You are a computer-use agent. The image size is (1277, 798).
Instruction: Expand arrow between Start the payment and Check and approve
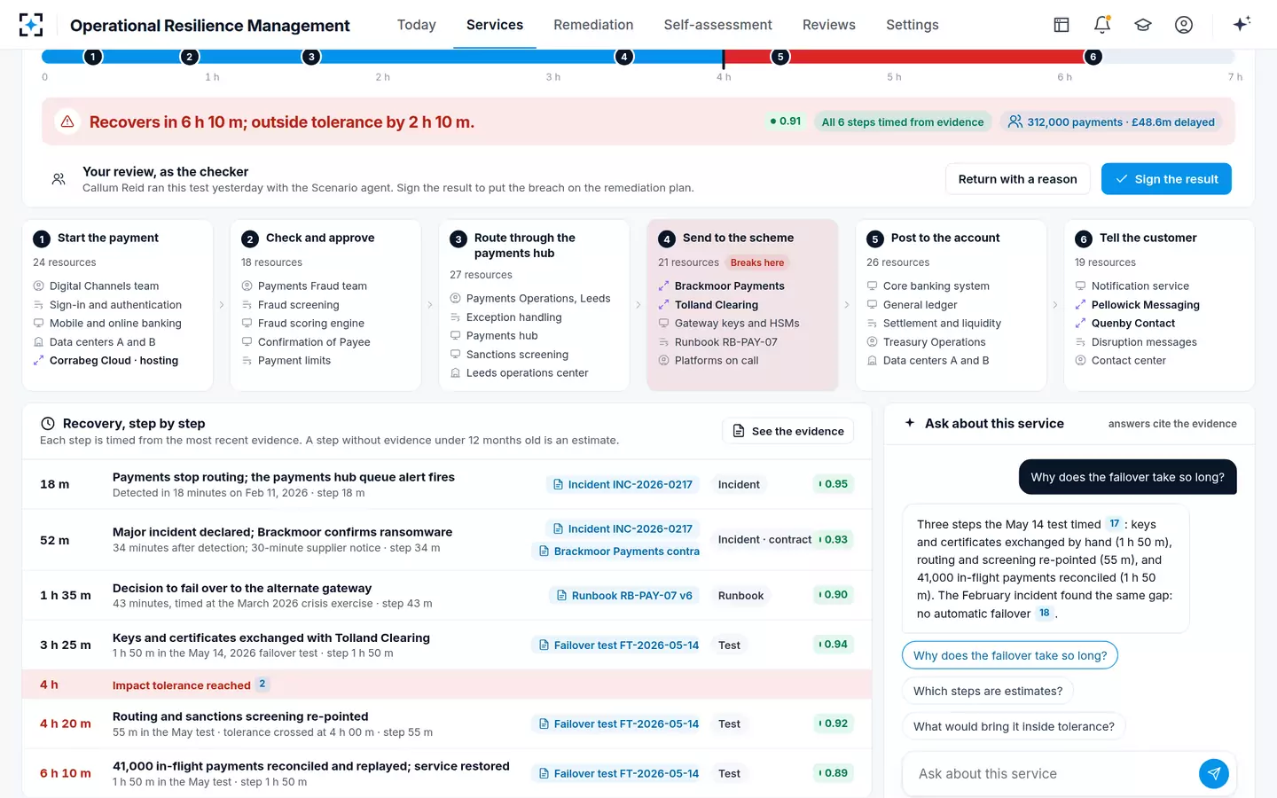click(x=222, y=305)
